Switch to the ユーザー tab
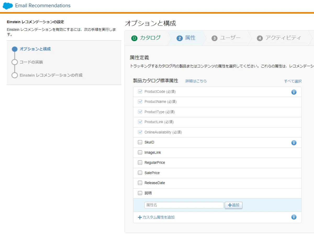The width and height of the screenshot is (314, 235). 226,38
